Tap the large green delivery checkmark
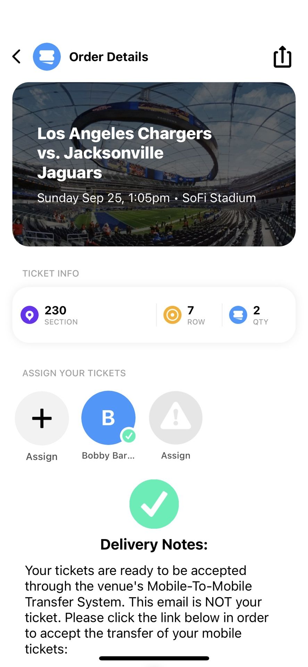The height and width of the screenshot is (667, 308). 154,504
